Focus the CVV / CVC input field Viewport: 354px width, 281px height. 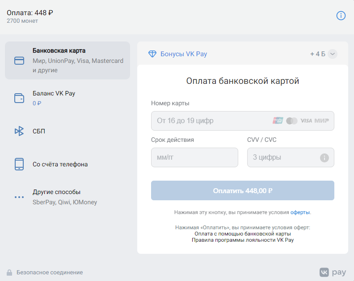coord(291,157)
